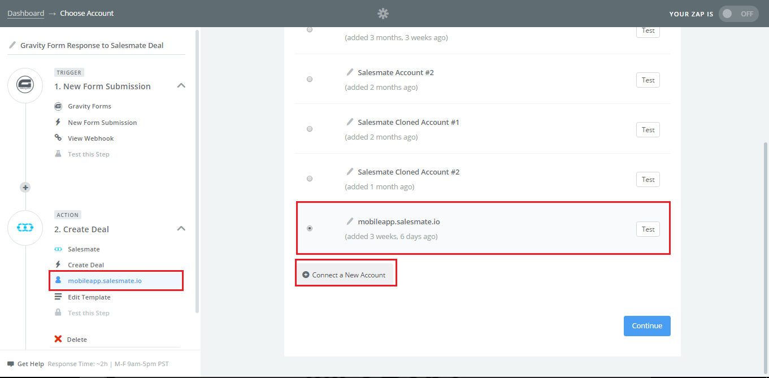The height and width of the screenshot is (378, 769).
Task: Test the mobileapp.salesmate.io connection
Action: pyautogui.click(x=648, y=229)
